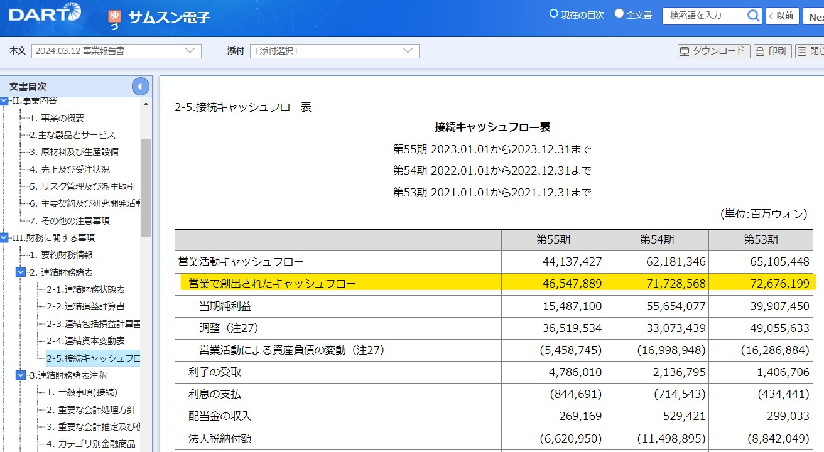824x452 pixels.
Task: Collapse the 2. 連結財務諸表 tree node
Action: point(21,272)
